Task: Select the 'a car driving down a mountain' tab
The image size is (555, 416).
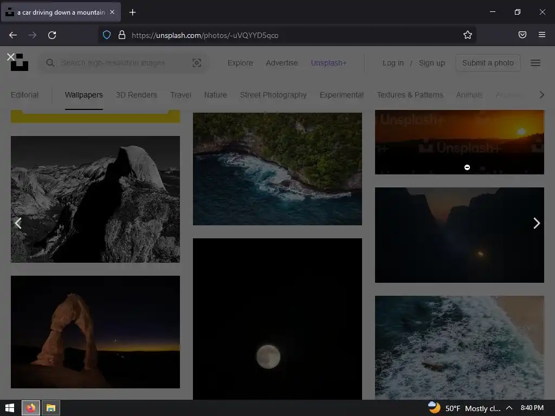Action: click(x=61, y=12)
